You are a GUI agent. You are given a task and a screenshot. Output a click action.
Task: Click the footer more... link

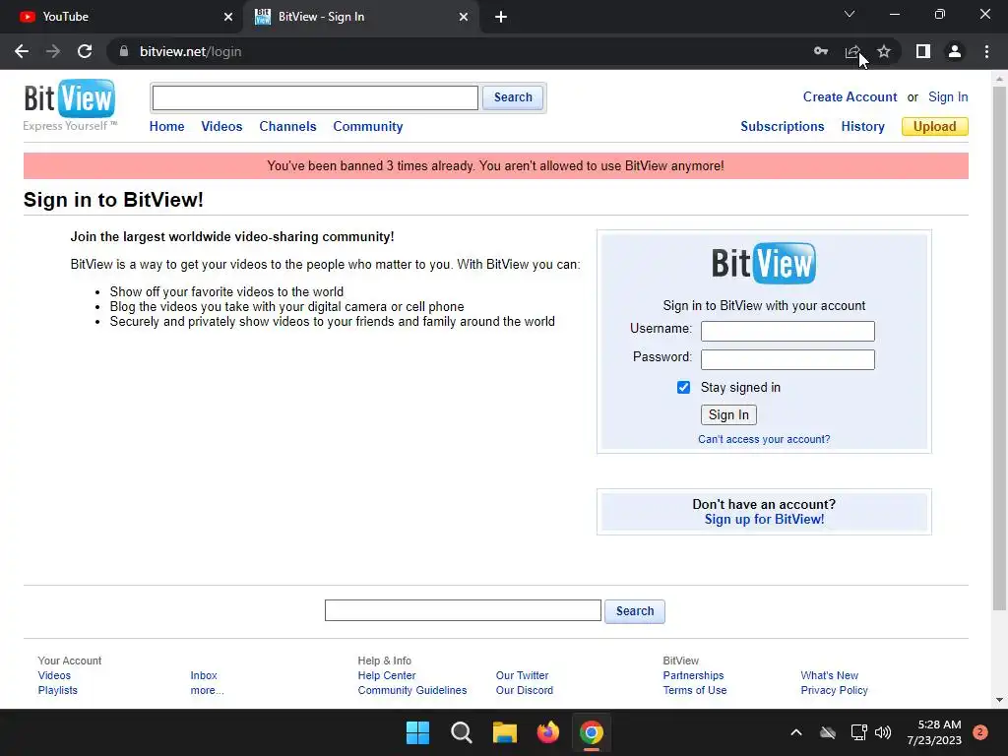(x=207, y=690)
